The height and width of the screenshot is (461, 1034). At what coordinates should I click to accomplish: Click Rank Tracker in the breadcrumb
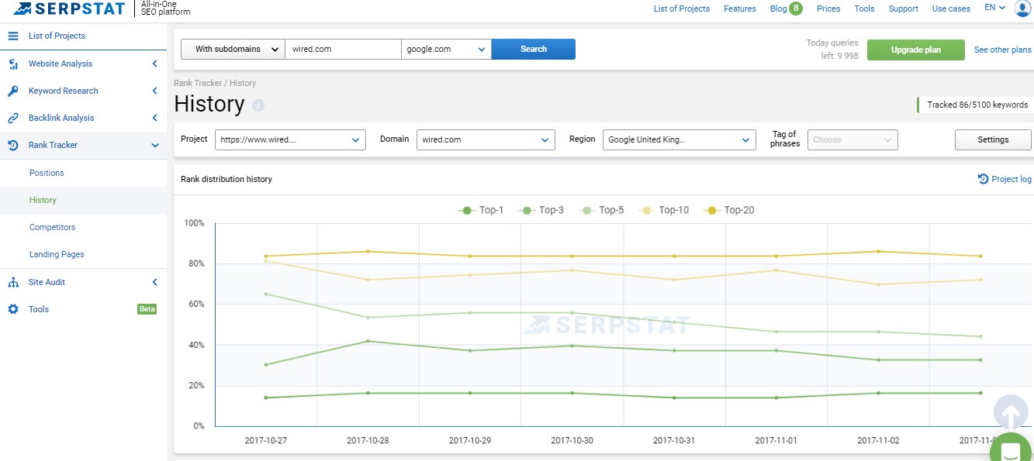coord(198,83)
